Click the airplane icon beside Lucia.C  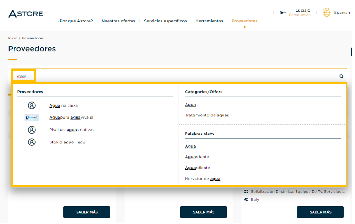click(283, 13)
